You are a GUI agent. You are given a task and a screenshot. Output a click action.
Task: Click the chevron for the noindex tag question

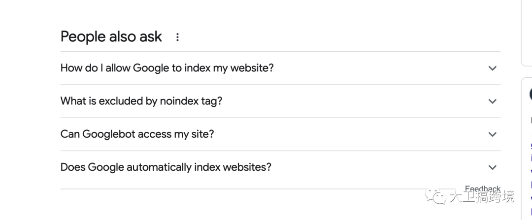(x=492, y=101)
